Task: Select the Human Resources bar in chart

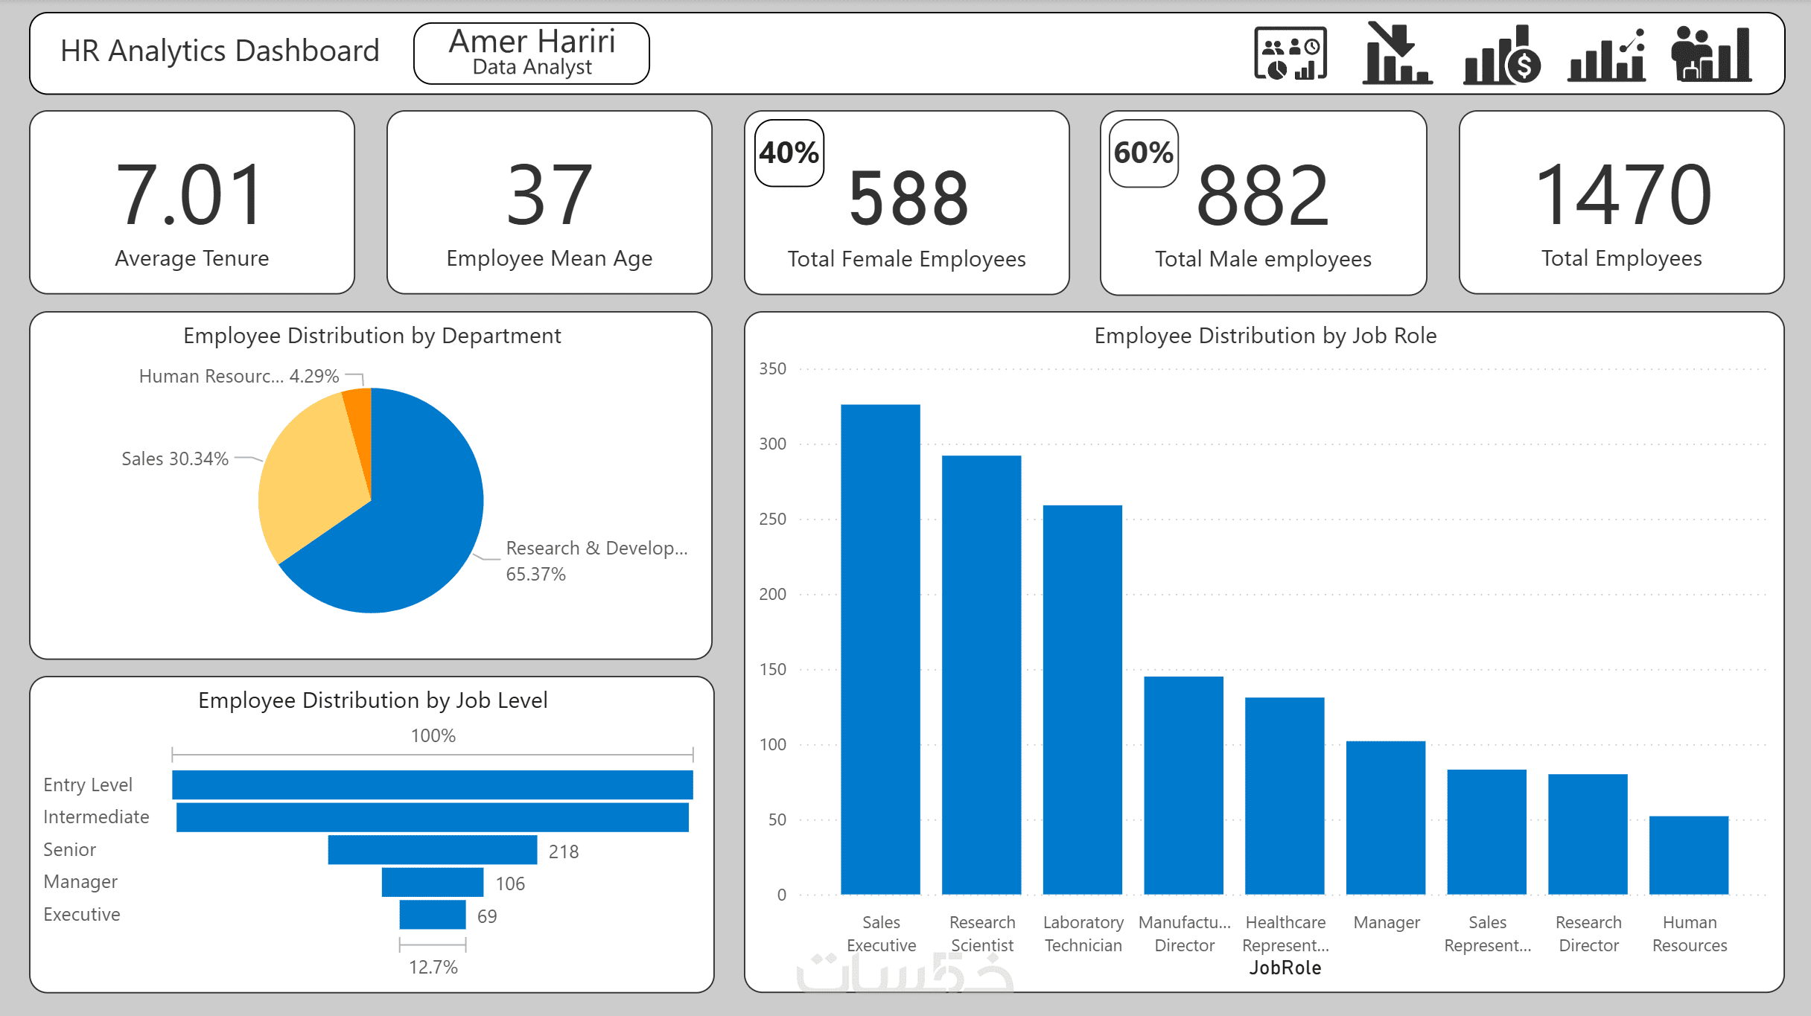Action: click(1688, 855)
